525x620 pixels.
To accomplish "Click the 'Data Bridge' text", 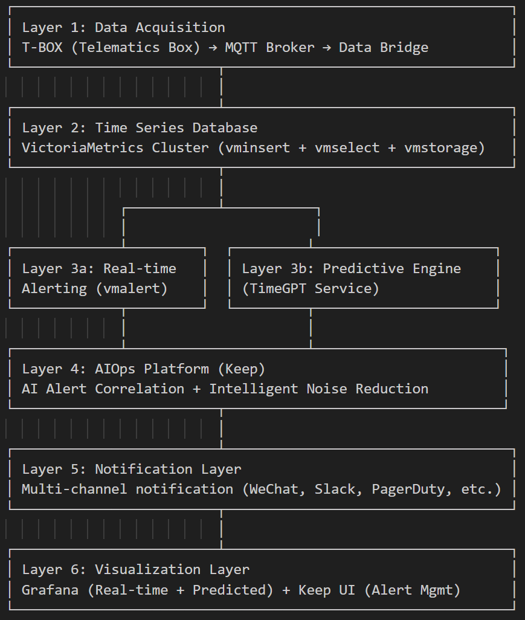I will [x=384, y=47].
